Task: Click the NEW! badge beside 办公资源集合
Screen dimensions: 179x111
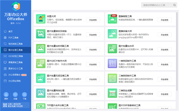Action: tap(24, 75)
